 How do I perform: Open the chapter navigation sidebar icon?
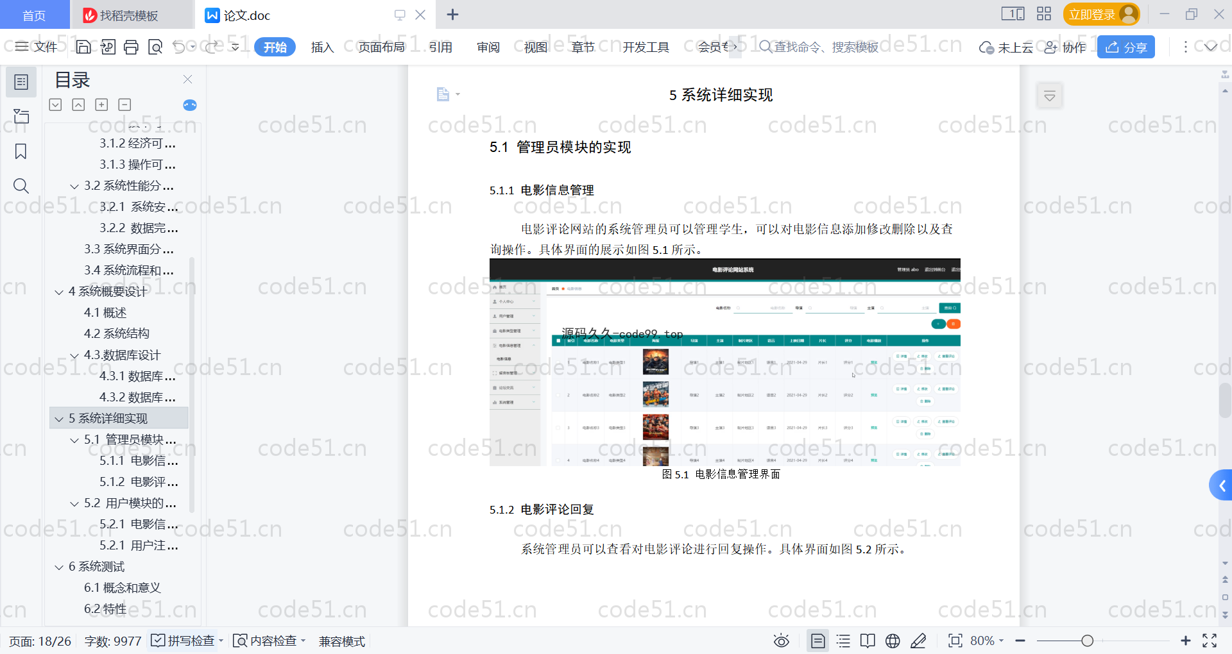point(21,116)
